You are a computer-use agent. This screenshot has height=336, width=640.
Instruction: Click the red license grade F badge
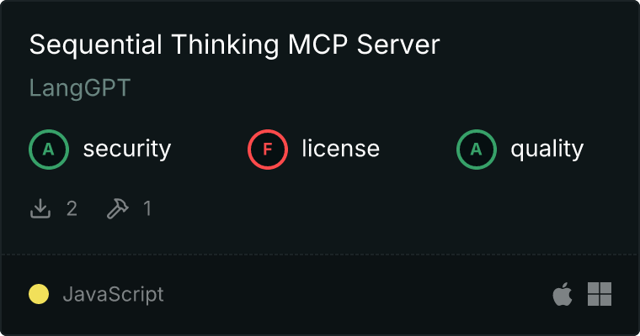[268, 150]
